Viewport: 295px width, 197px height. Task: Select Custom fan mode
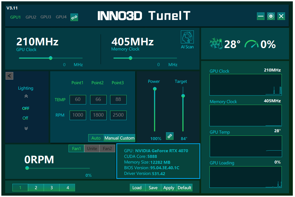coord(127,138)
